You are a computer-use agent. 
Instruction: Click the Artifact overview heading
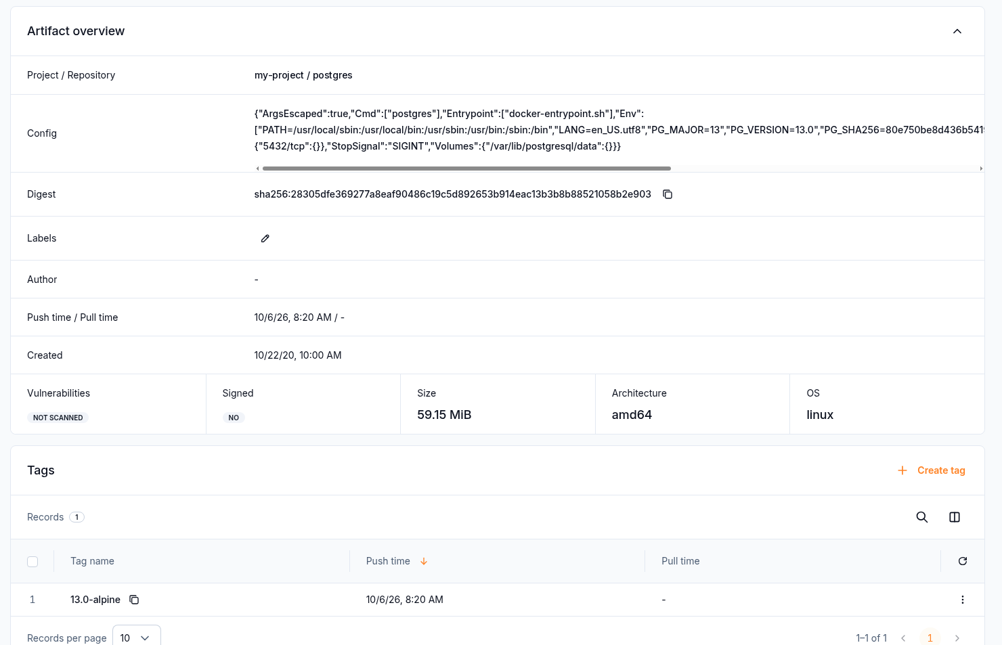[x=76, y=31]
